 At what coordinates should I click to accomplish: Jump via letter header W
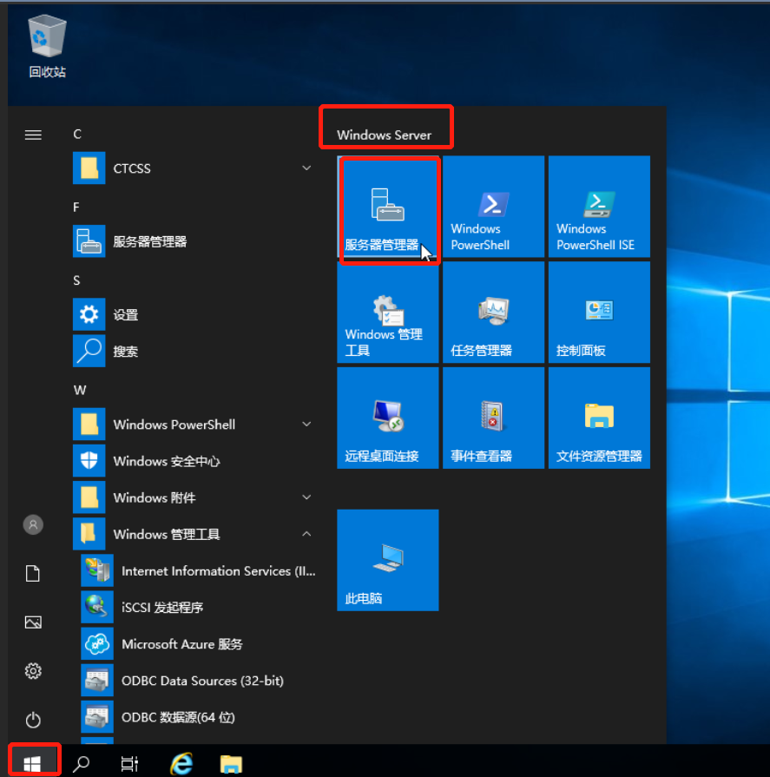point(80,391)
